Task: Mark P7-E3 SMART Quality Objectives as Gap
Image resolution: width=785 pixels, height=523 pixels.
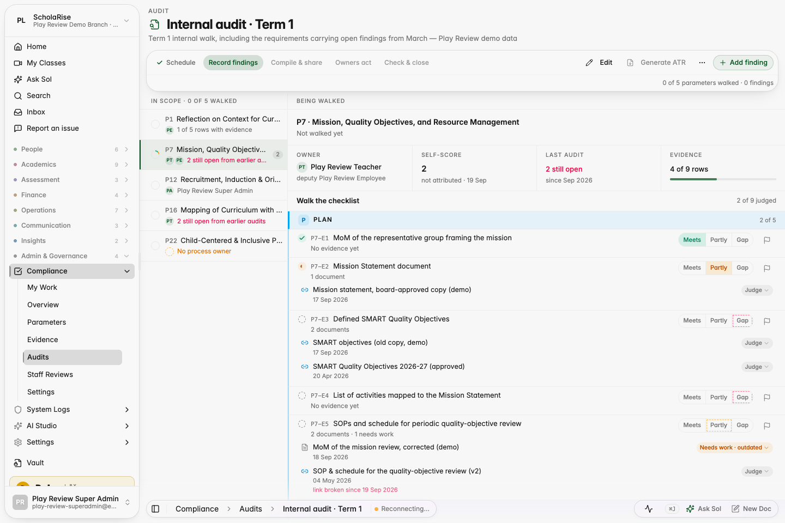Action: (742, 321)
